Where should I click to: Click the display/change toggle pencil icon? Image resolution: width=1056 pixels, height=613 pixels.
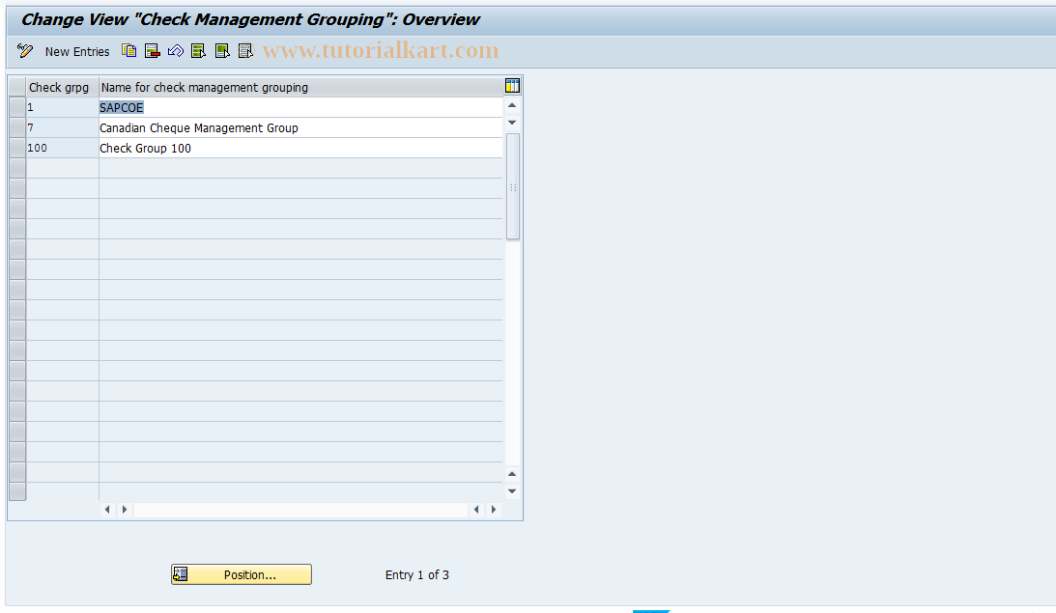[x=25, y=51]
